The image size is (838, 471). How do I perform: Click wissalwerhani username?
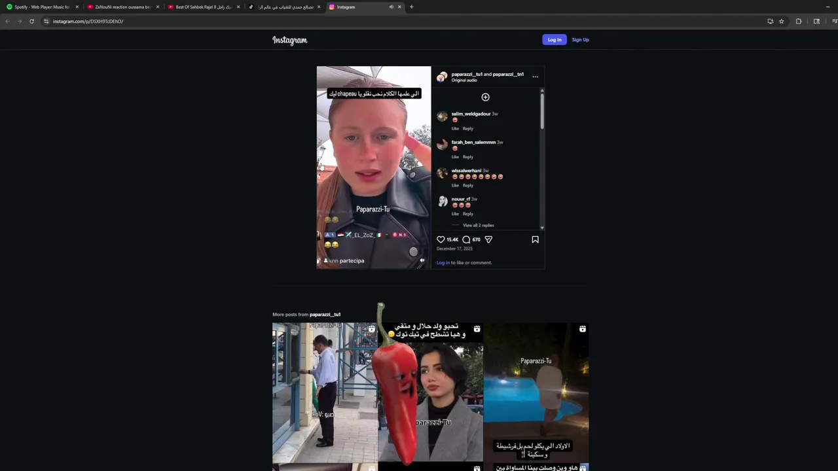point(466,171)
